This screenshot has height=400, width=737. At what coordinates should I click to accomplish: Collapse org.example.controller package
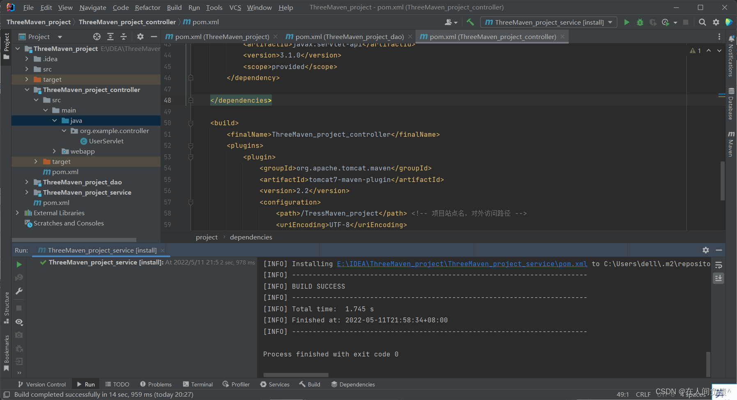64,131
